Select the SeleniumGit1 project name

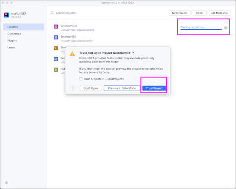click(x=69, y=26)
